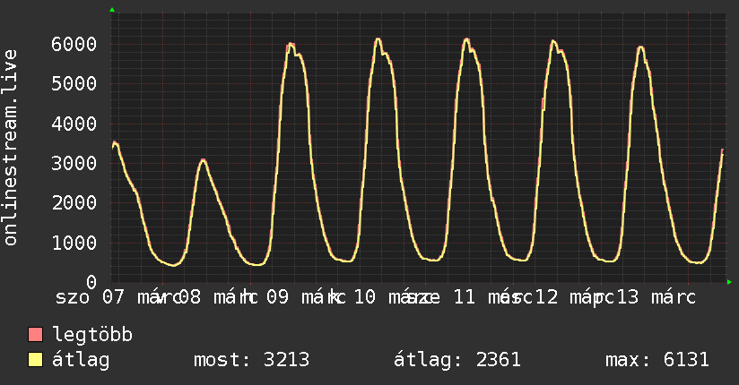Click the 09 márc date label
This screenshot has width=739, height=385.
pos(306,297)
